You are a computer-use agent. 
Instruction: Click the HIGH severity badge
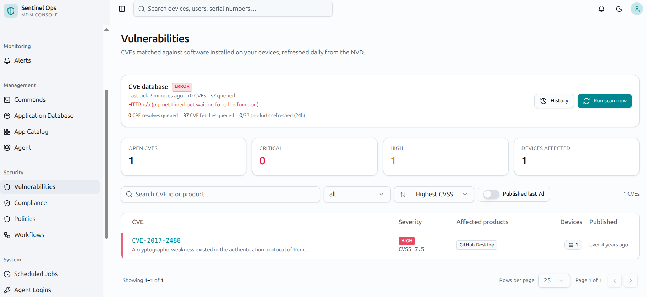(407, 241)
